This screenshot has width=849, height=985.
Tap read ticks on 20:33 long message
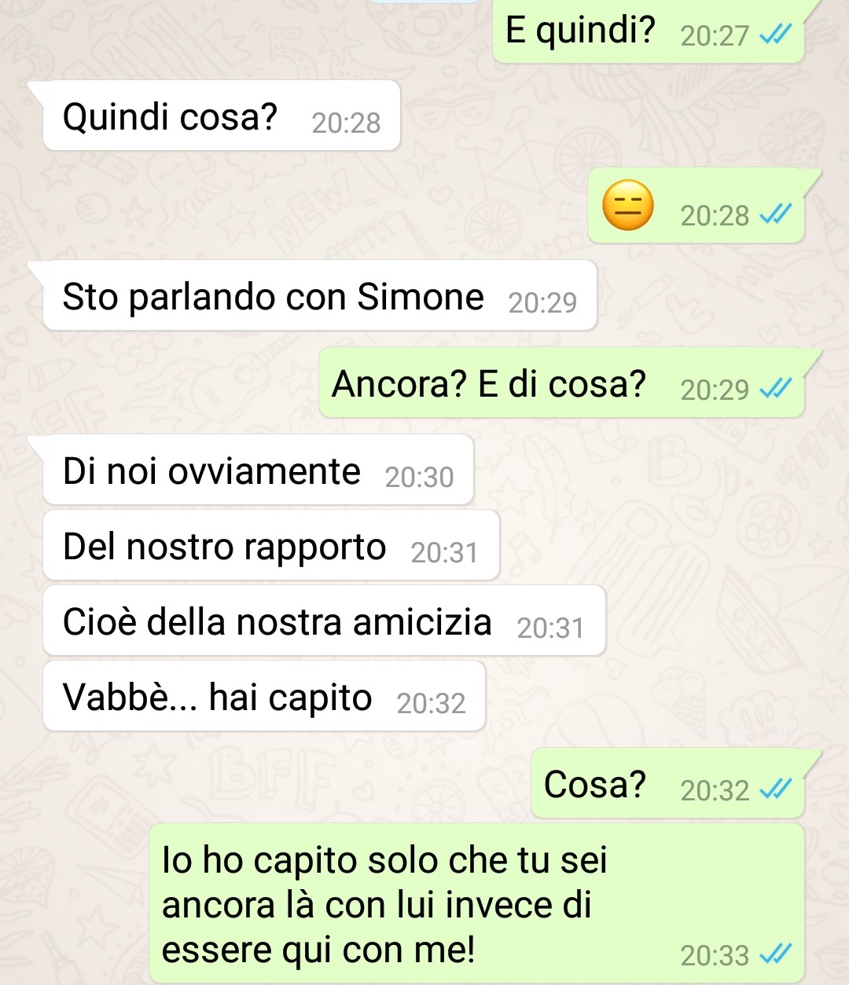776,954
